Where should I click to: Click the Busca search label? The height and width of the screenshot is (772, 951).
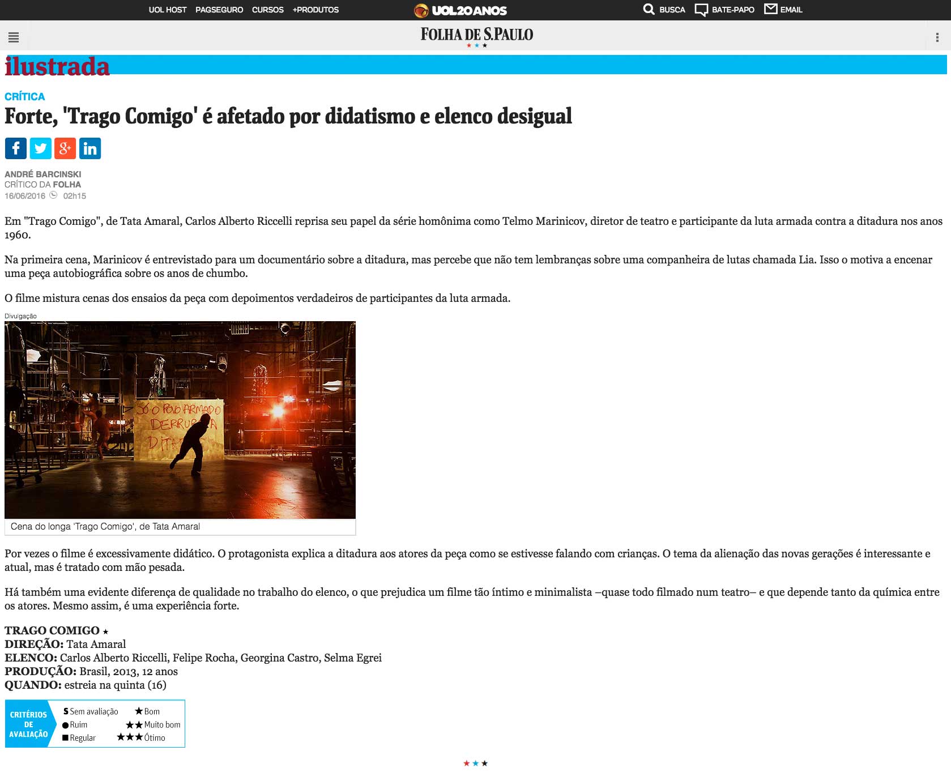672,10
